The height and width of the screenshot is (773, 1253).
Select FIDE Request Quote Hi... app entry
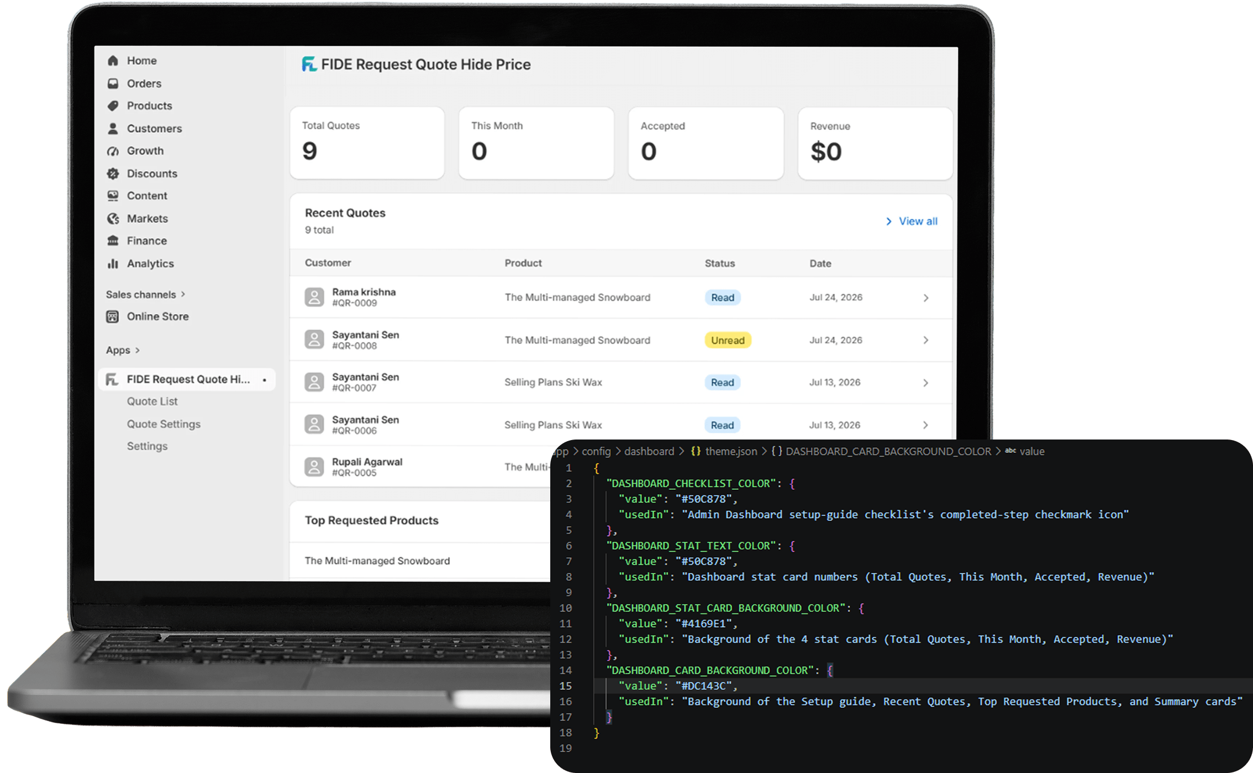click(x=187, y=379)
